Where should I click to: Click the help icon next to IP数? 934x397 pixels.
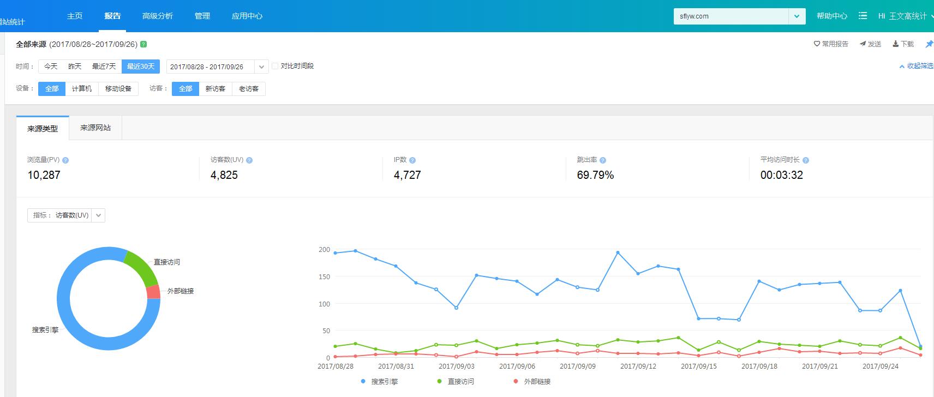coord(412,160)
